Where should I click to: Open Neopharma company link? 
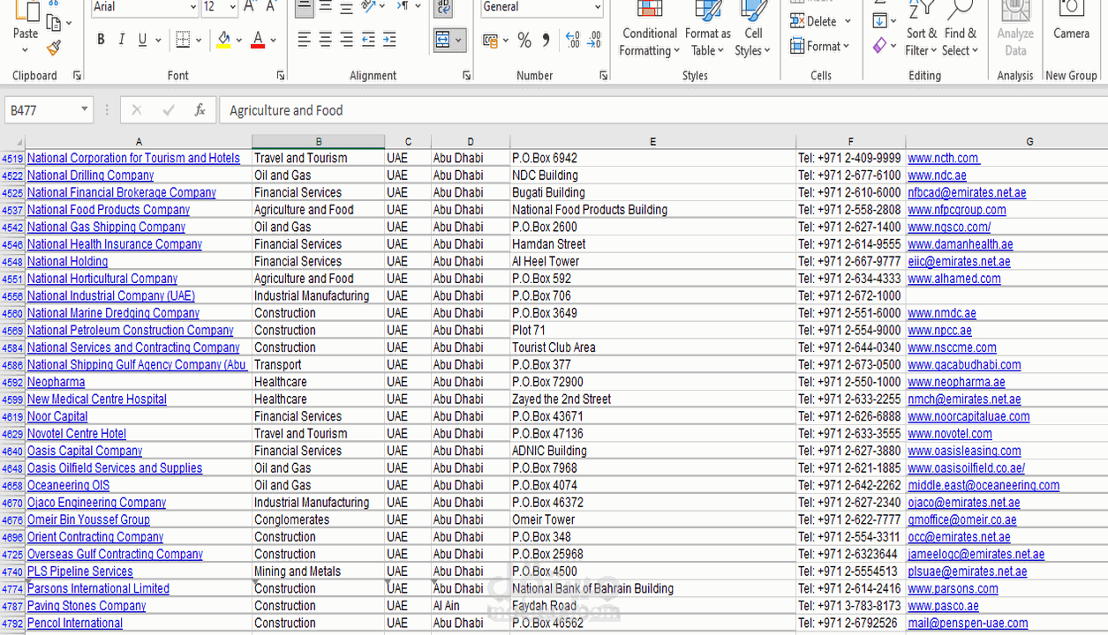pos(56,382)
